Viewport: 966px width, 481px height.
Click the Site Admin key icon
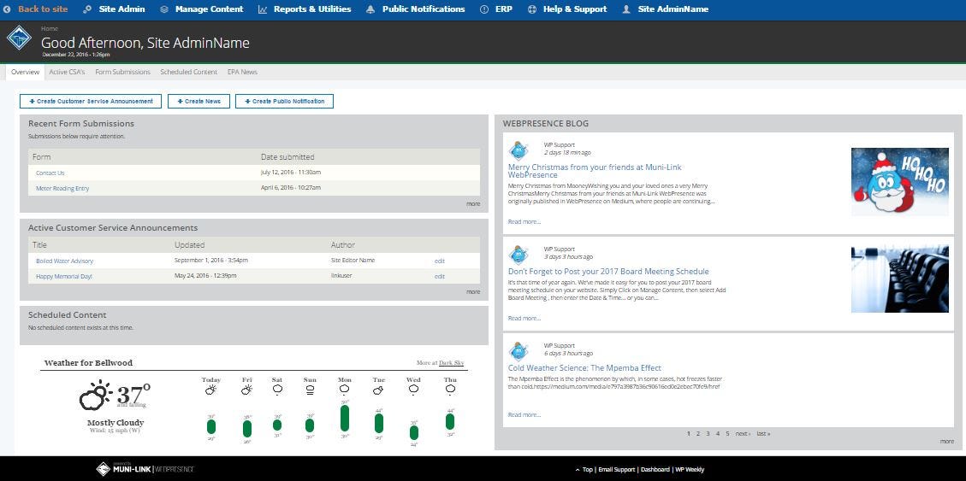(x=87, y=9)
